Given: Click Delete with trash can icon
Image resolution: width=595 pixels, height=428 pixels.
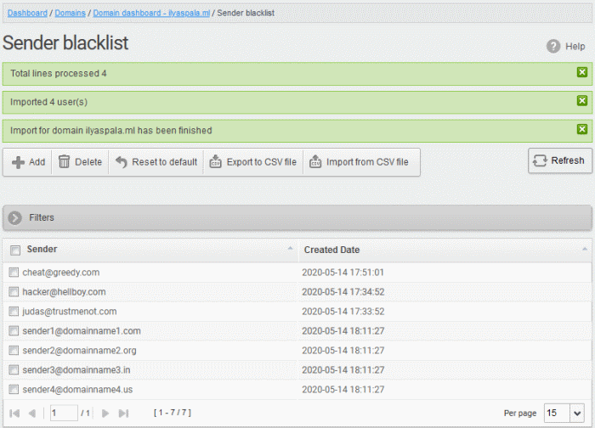Looking at the screenshot, I should click(80, 162).
